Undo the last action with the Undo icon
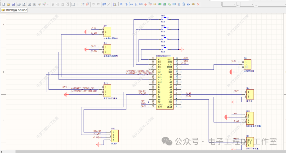Viewport: 286px width, 153px height. (93, 4)
